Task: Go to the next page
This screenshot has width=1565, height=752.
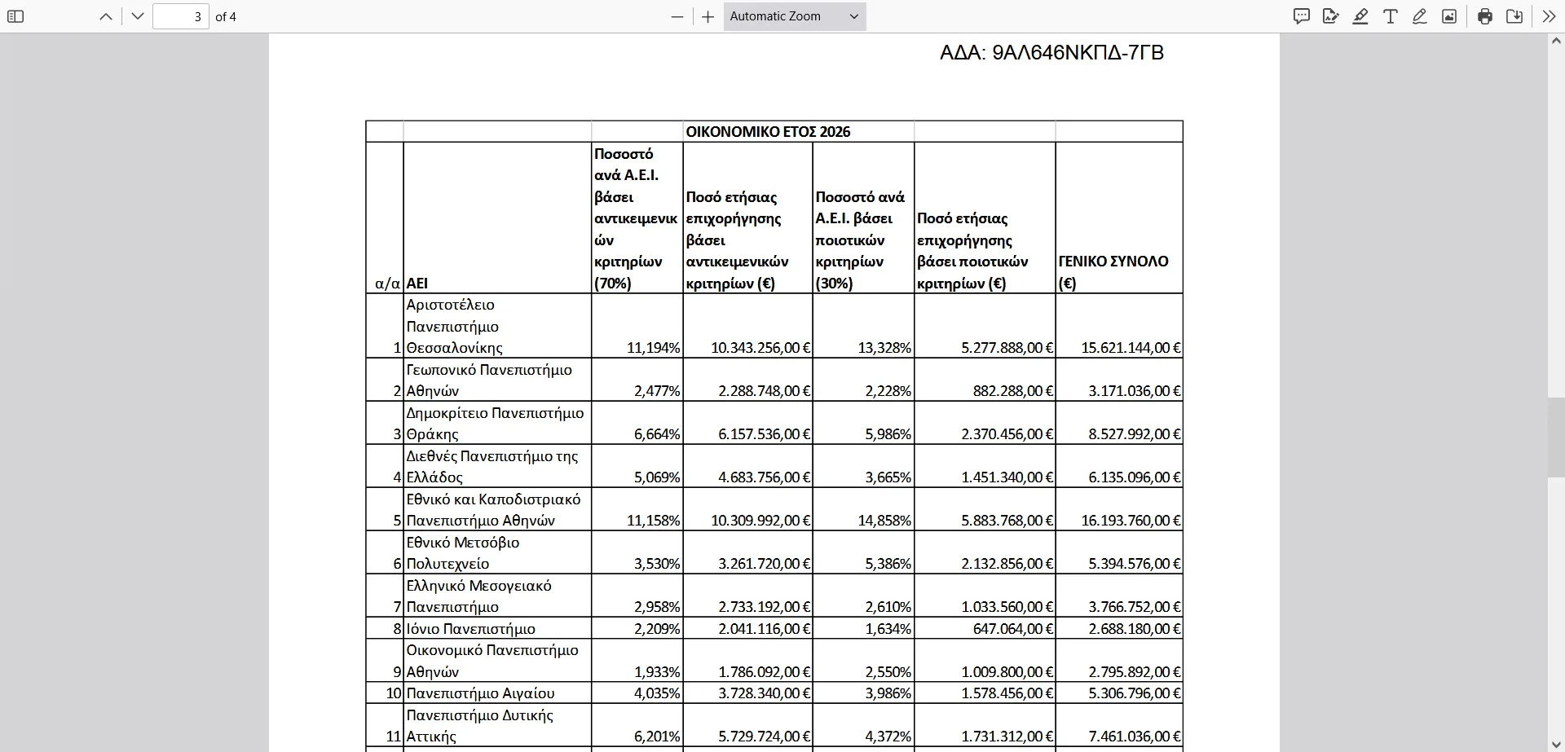Action: pyautogui.click(x=138, y=16)
